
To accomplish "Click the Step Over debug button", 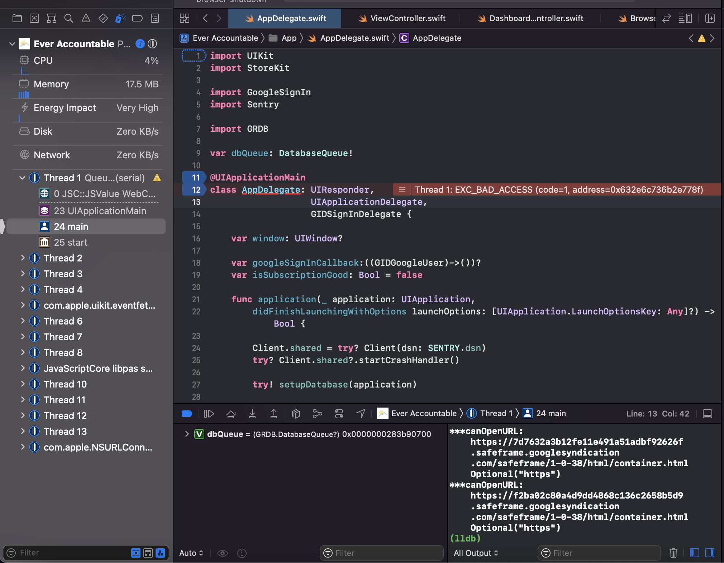I will tap(230, 414).
